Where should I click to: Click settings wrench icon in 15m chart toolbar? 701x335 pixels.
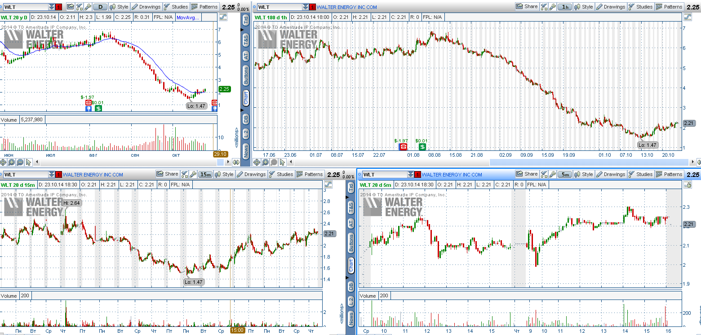(193, 174)
